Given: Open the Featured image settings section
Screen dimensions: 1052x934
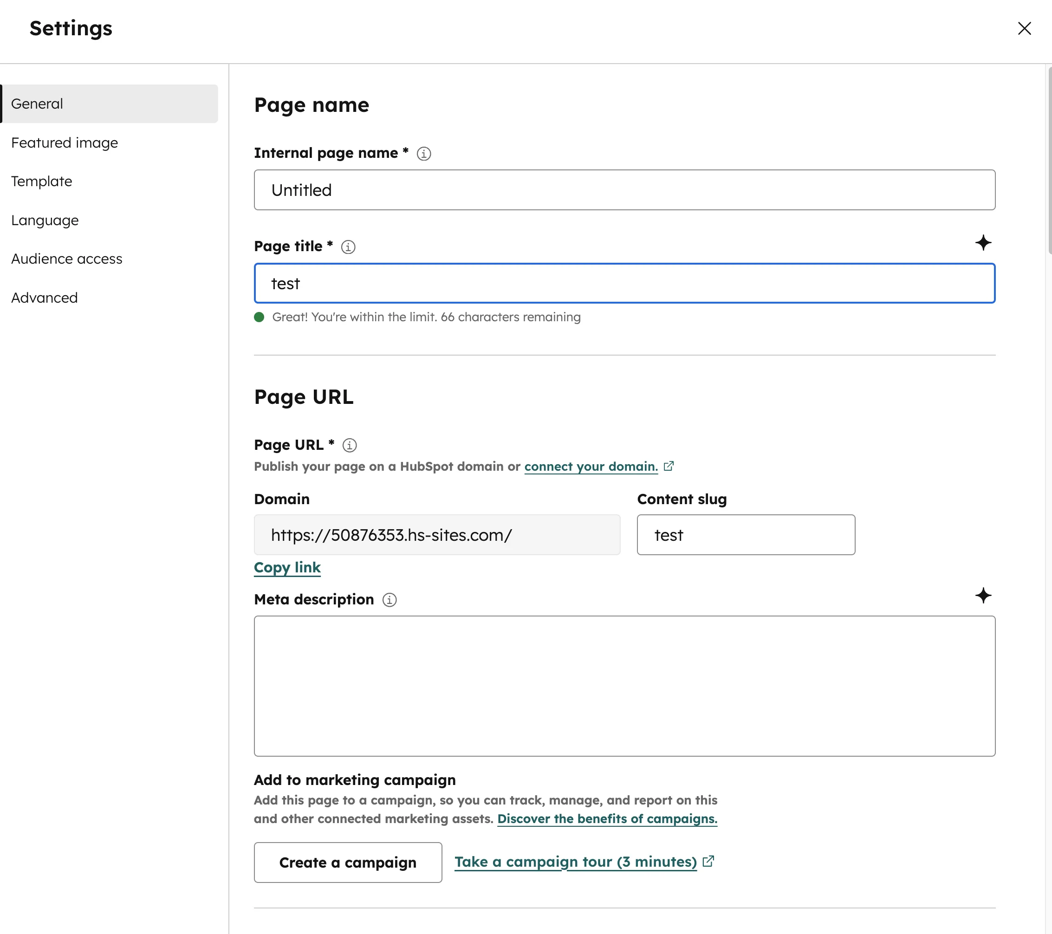Looking at the screenshot, I should coord(64,143).
